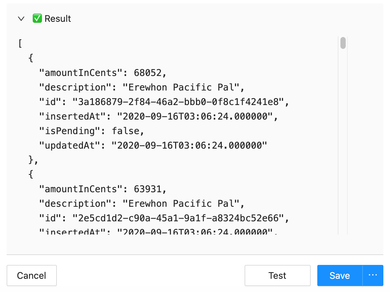Click the green checkmark Result icon
The height and width of the screenshot is (292, 390).
point(37,18)
